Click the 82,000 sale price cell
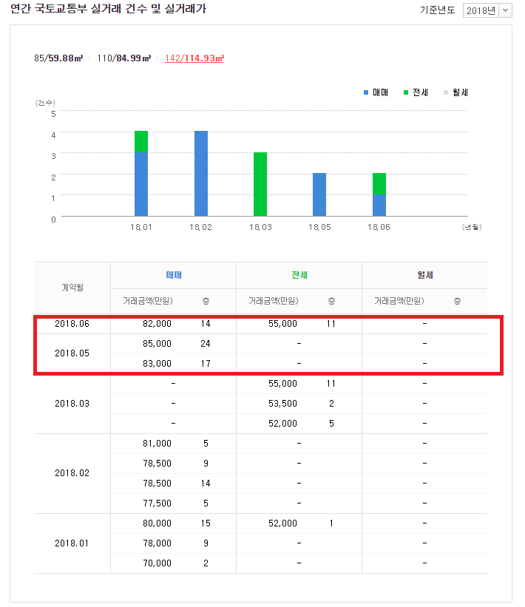The image size is (525, 607). pos(157,324)
